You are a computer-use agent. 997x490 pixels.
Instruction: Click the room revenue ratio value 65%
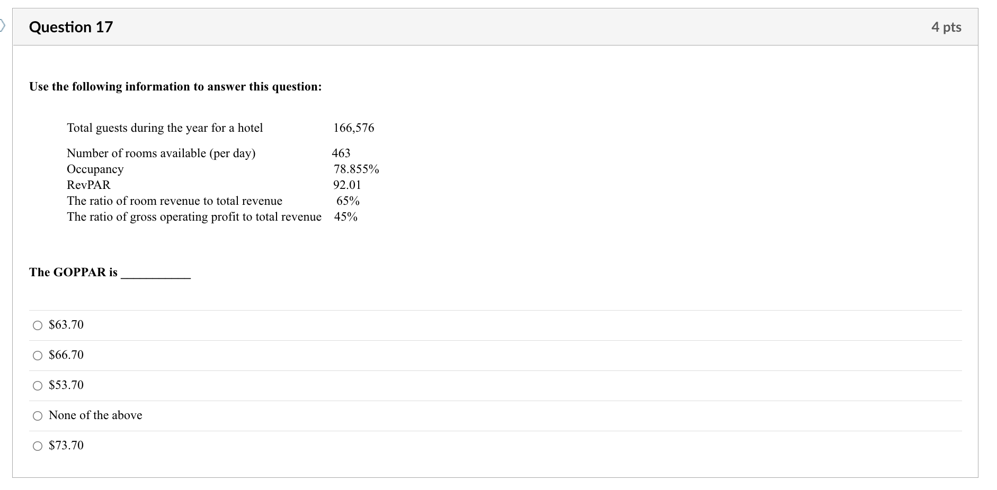tap(348, 201)
